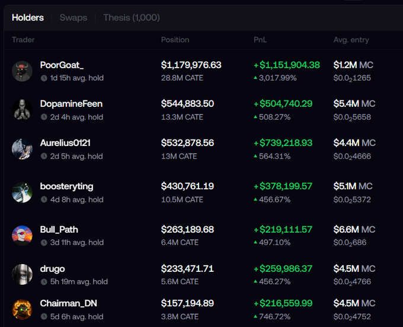
Task: Select position value $263,189.68
Action: 187,230
